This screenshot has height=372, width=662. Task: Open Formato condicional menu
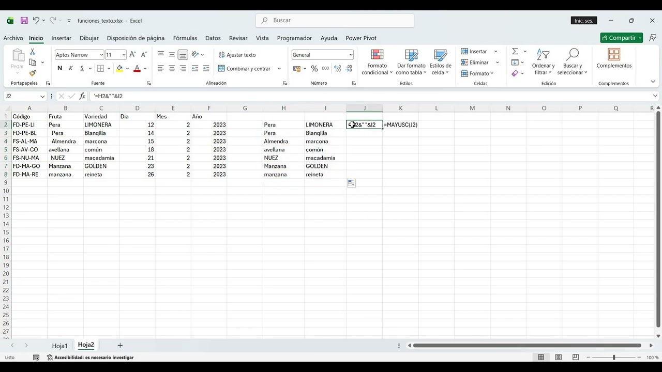pyautogui.click(x=377, y=63)
